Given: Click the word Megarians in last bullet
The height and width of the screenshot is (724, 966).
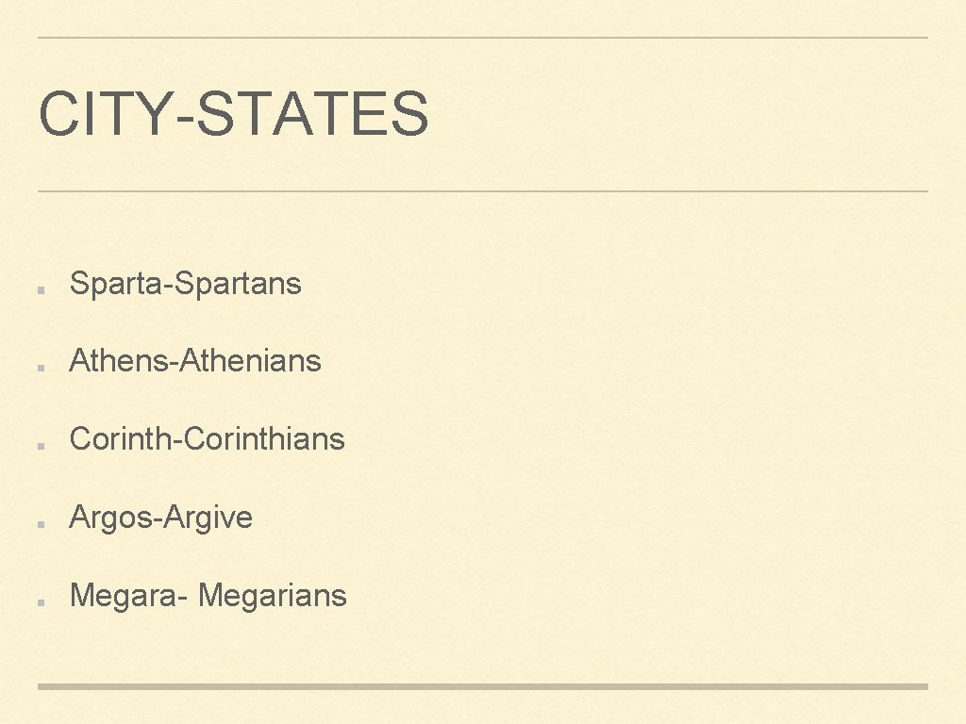Looking at the screenshot, I should pos(273,596).
